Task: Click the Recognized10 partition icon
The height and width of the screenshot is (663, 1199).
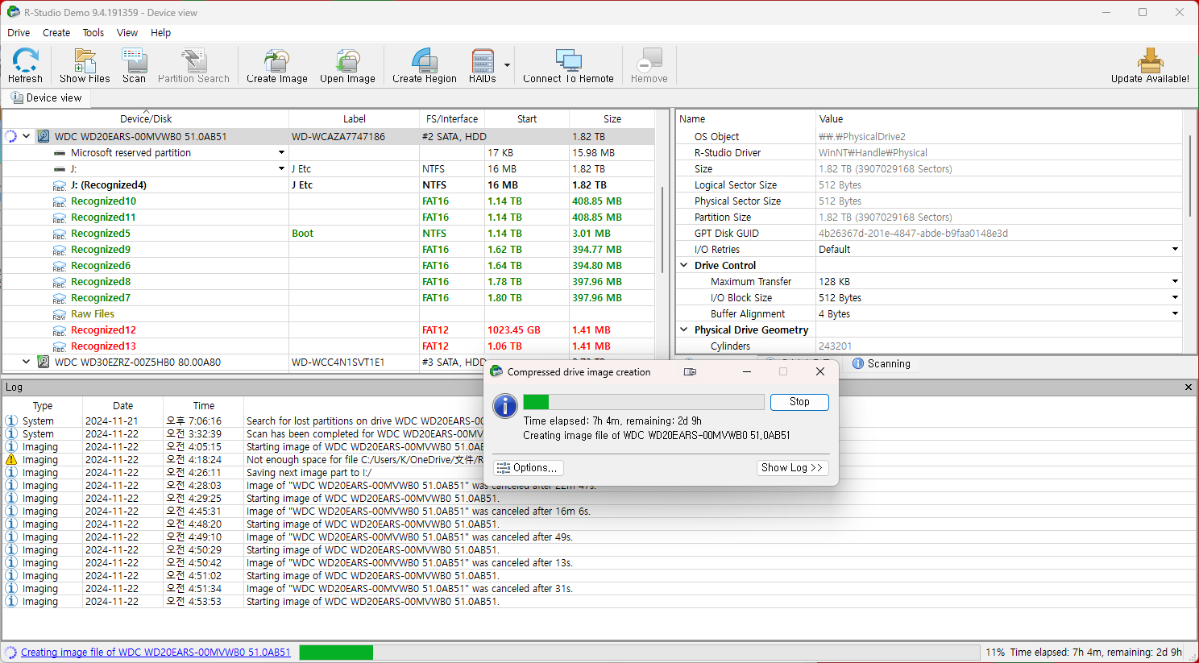Action: coord(60,201)
